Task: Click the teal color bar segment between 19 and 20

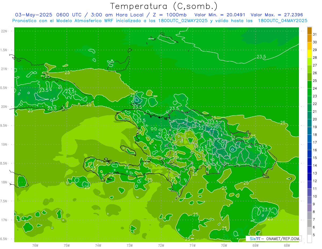Action: pyautogui.click(x=309, y=123)
